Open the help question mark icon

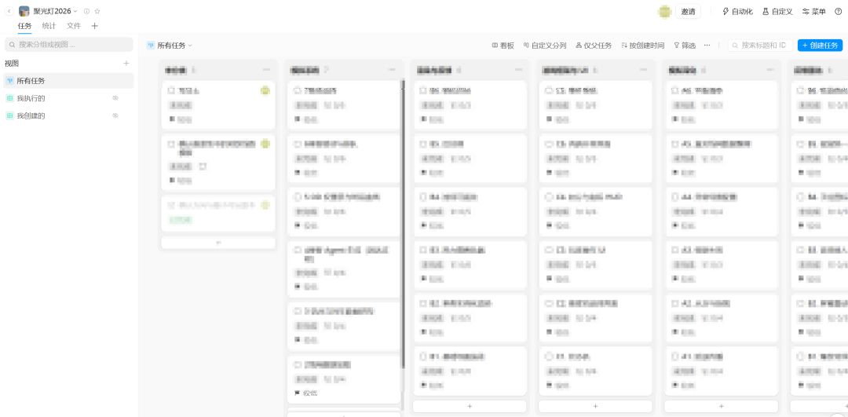point(839,11)
